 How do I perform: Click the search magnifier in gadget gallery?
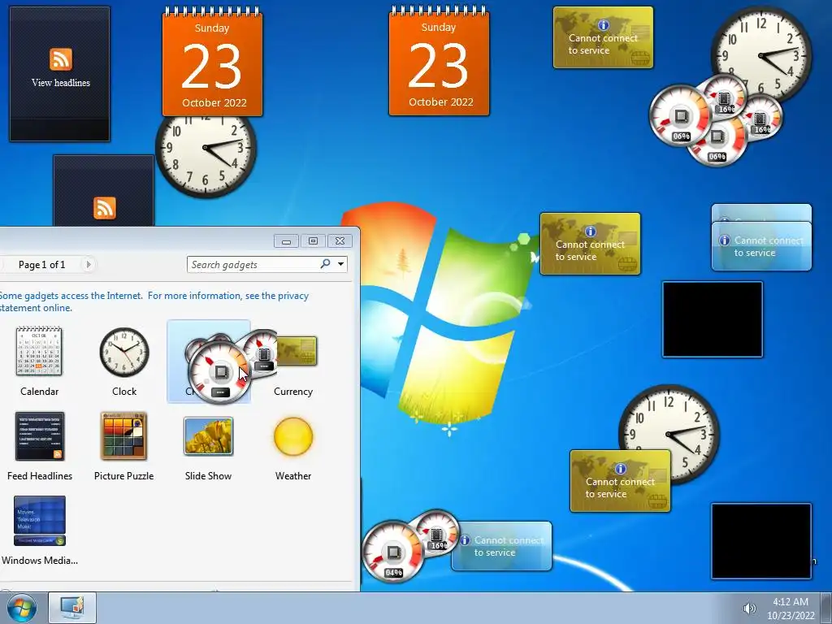coord(325,264)
